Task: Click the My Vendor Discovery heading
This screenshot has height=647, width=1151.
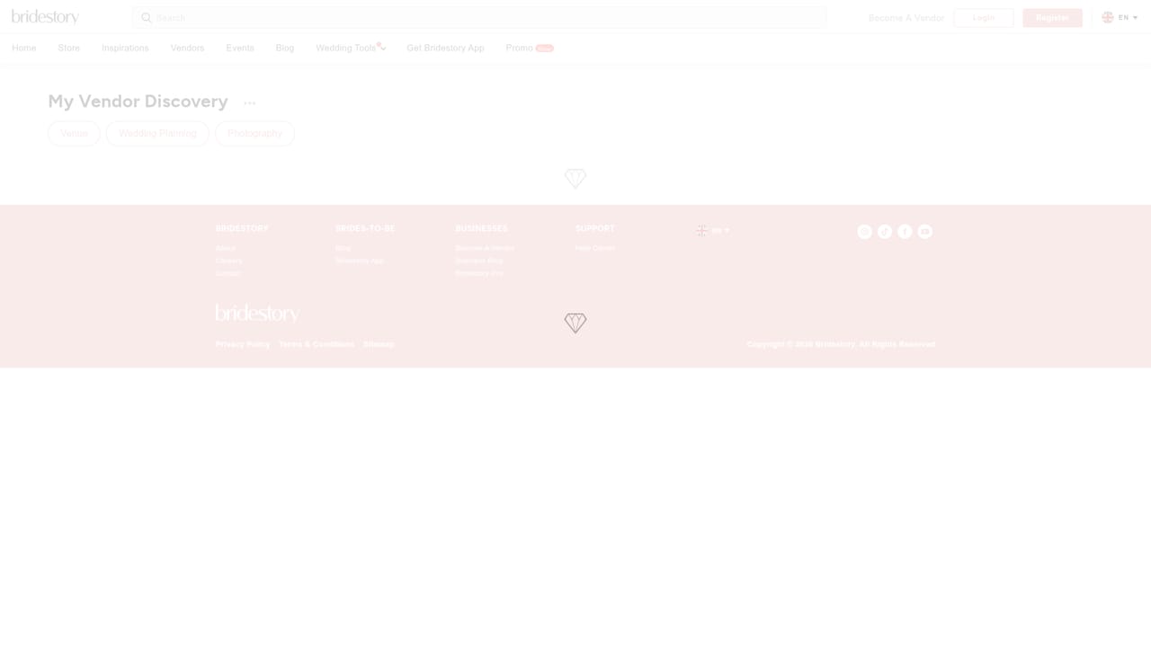Action: click(138, 102)
